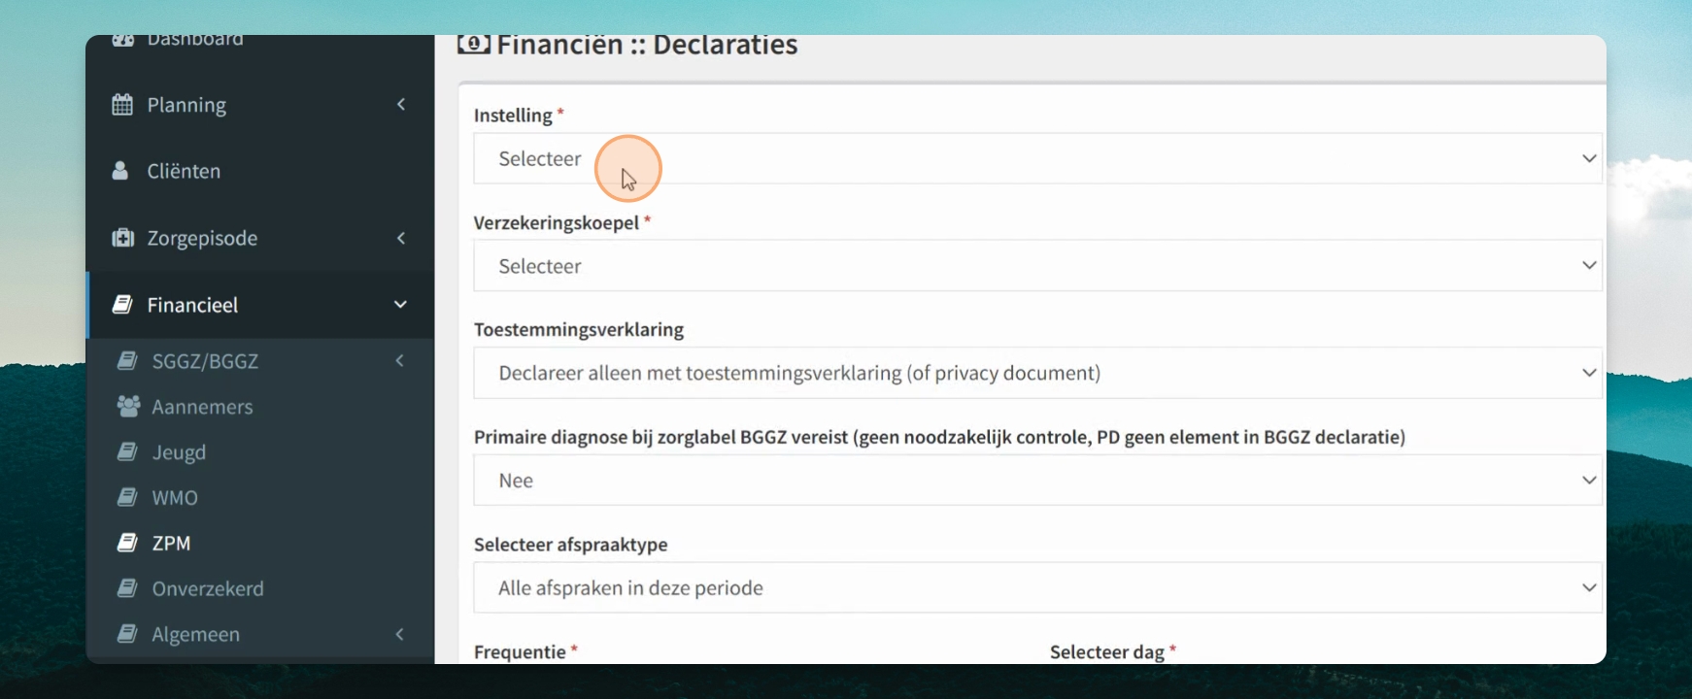Click the person icon beside Cliënten
This screenshot has width=1692, height=699.
pos(120,171)
